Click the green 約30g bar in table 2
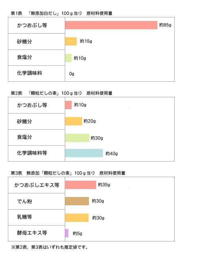The width and height of the screenshot is (216, 253). (x=77, y=138)
